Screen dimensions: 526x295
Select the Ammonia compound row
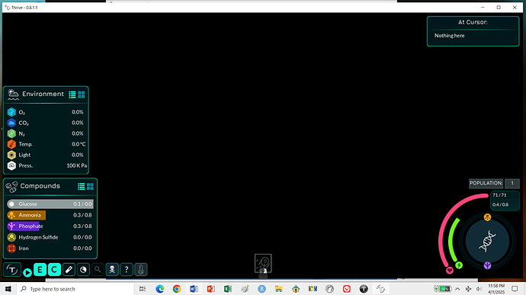tap(50, 215)
